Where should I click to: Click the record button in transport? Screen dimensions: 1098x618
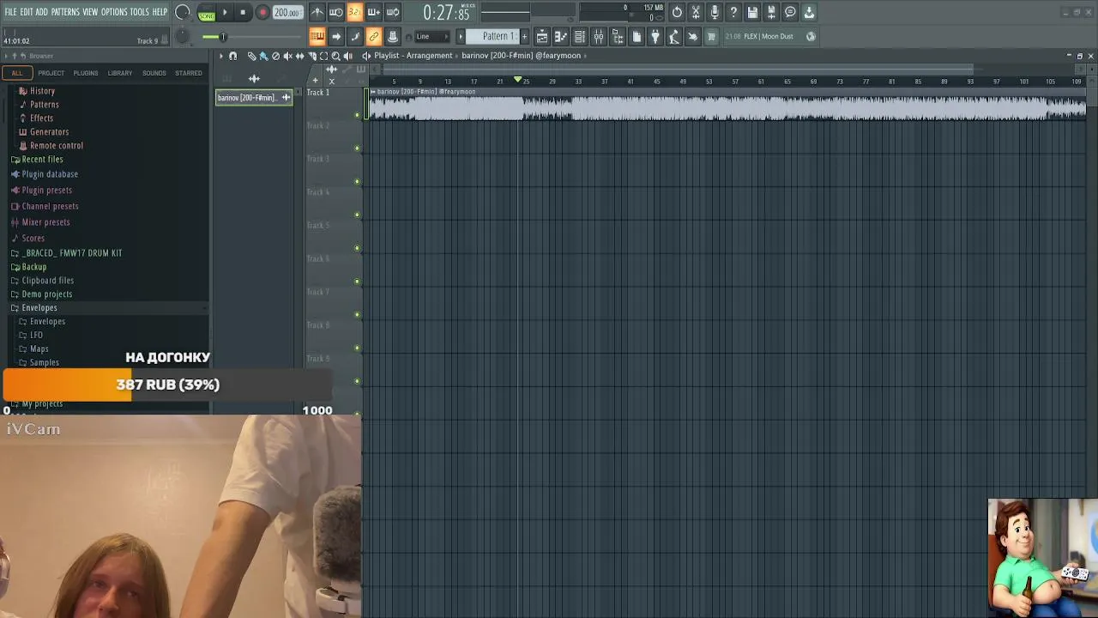coord(262,12)
